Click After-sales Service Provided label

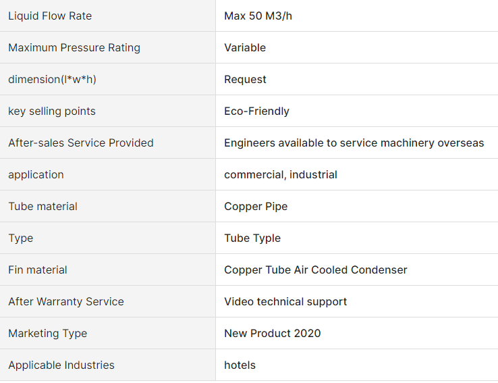pos(81,143)
